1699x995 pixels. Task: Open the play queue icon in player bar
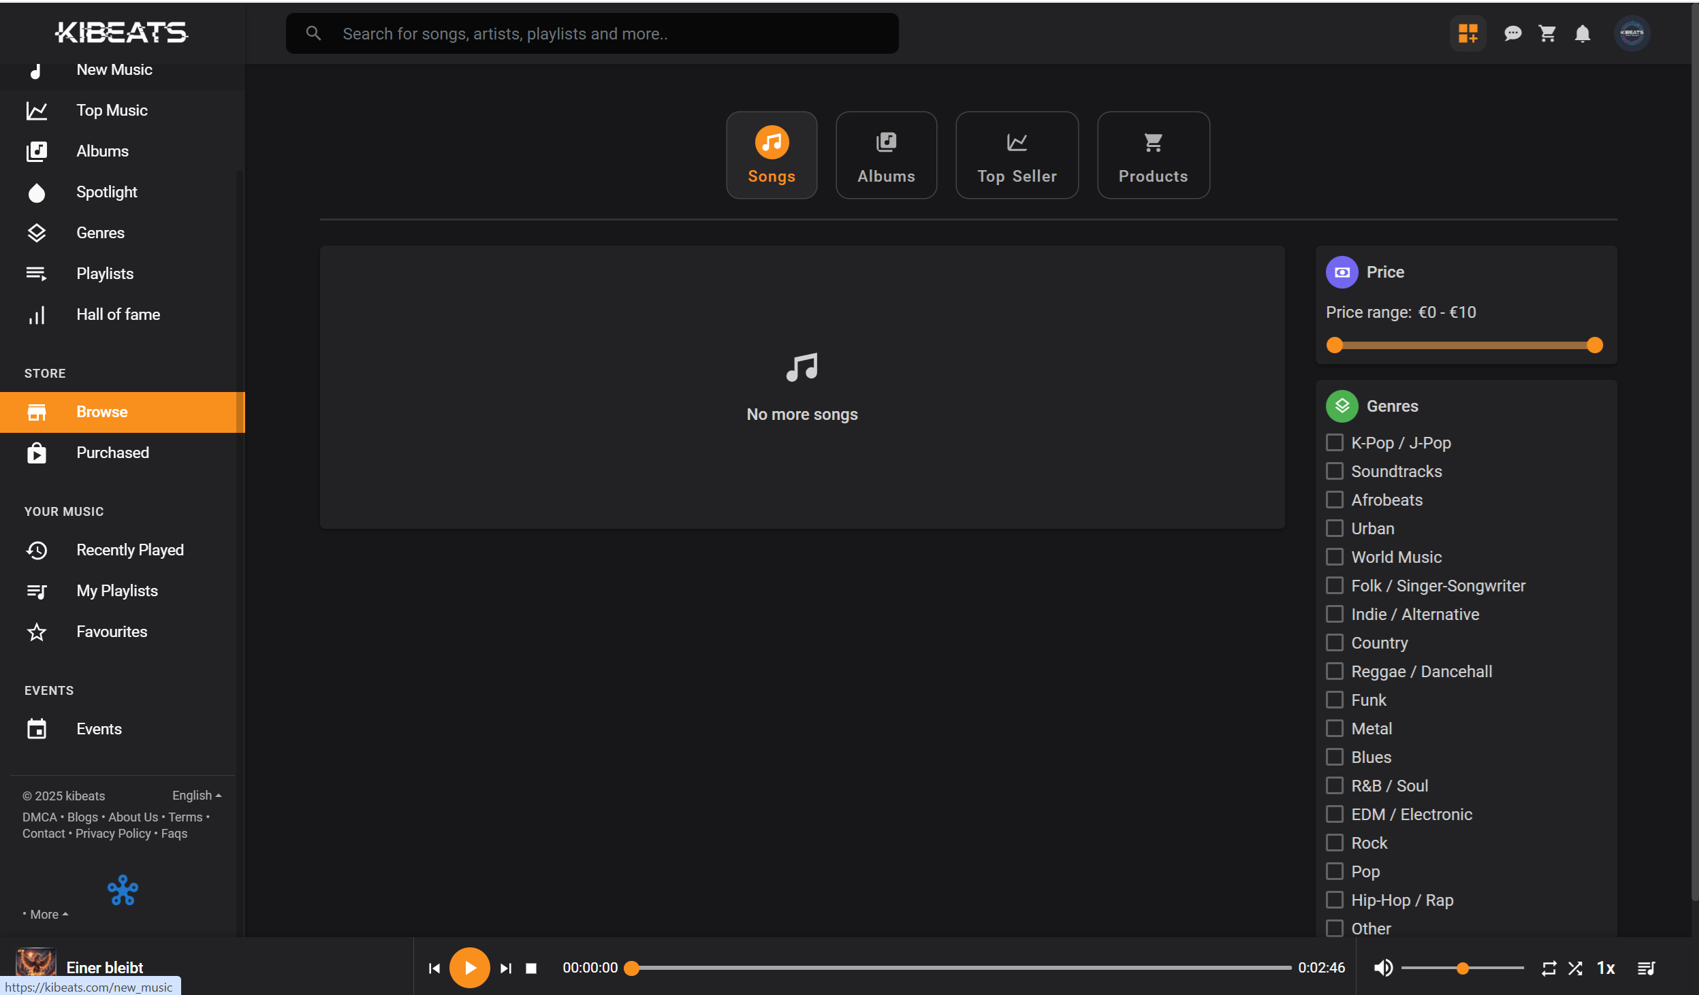pos(1646,968)
